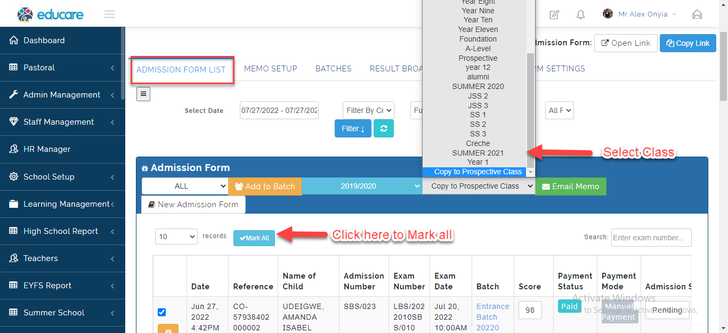This screenshot has height=333, width=728.
Task: Open the records per page dropdown
Action: [176, 237]
